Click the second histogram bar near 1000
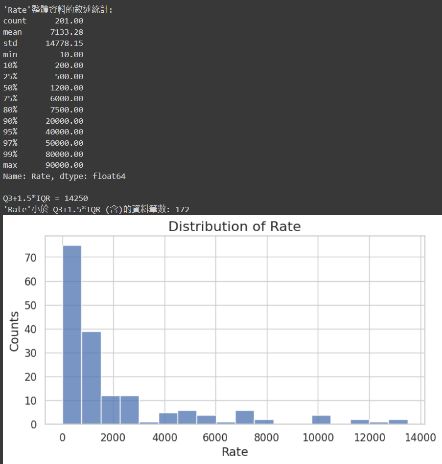Image resolution: width=442 pixels, height=464 pixels. click(x=91, y=378)
